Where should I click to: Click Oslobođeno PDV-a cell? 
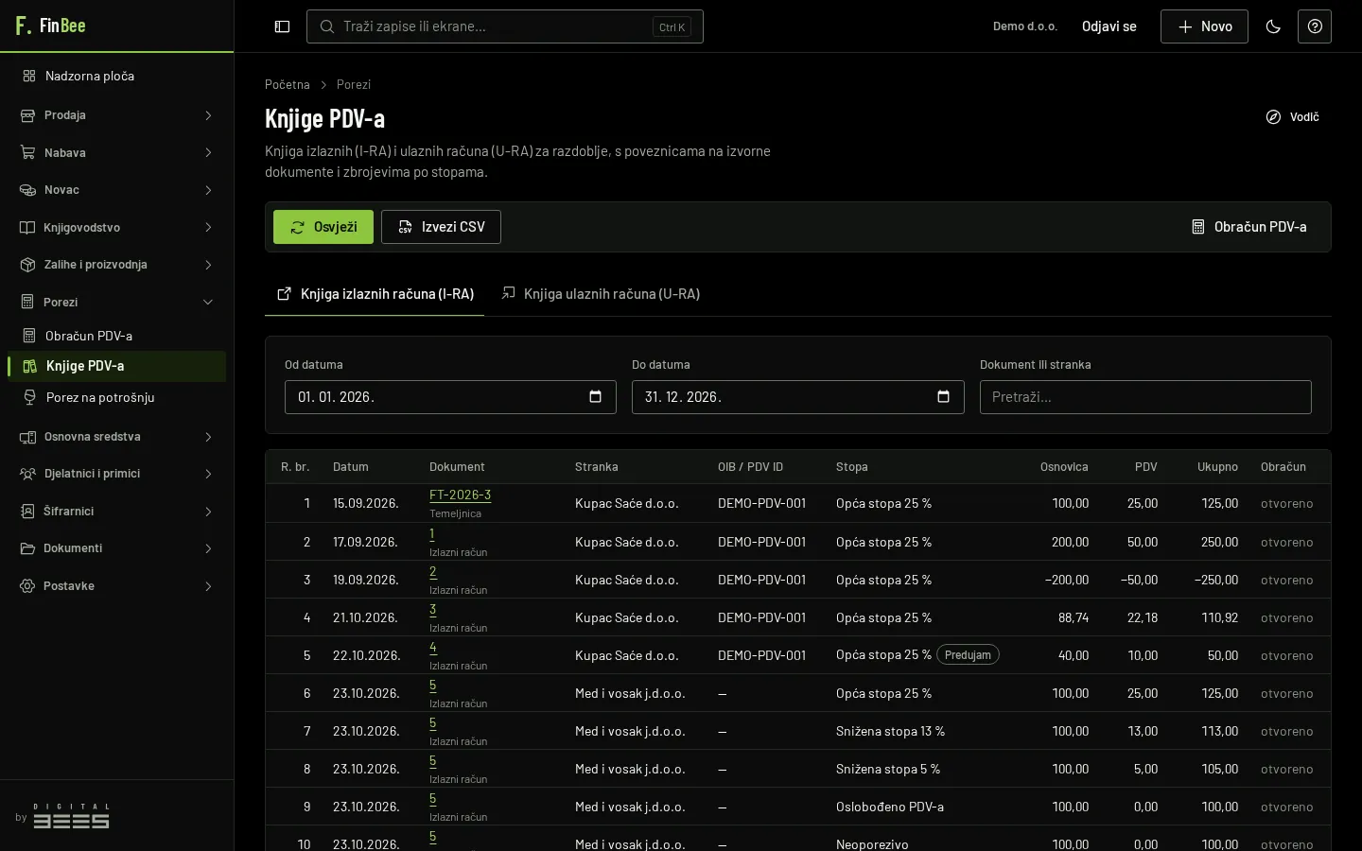[x=890, y=807]
